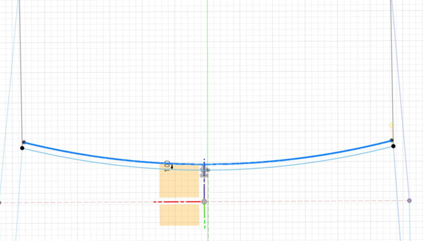
Task: Click the red X axis line
Action: [178, 201]
